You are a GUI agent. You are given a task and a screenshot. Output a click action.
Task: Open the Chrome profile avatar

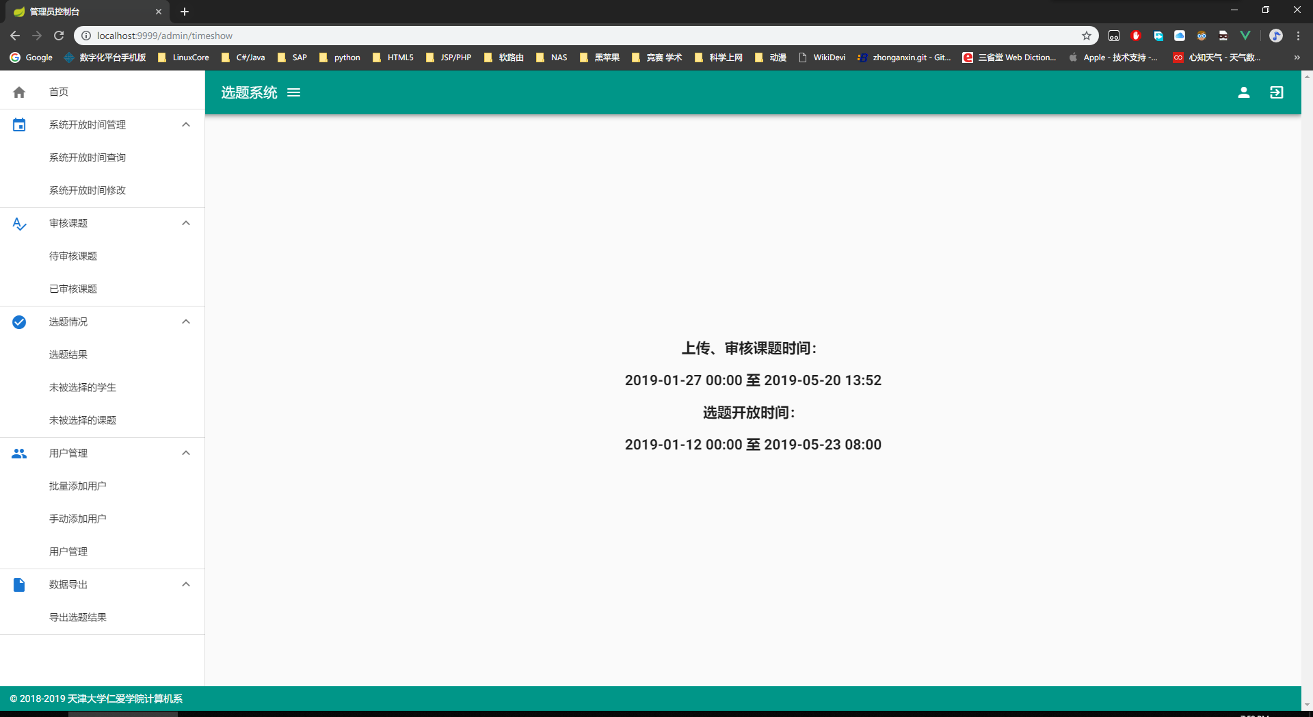coord(1276,36)
